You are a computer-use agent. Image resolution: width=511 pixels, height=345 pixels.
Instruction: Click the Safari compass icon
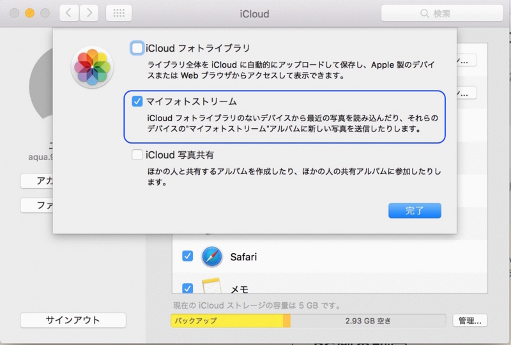(x=212, y=256)
